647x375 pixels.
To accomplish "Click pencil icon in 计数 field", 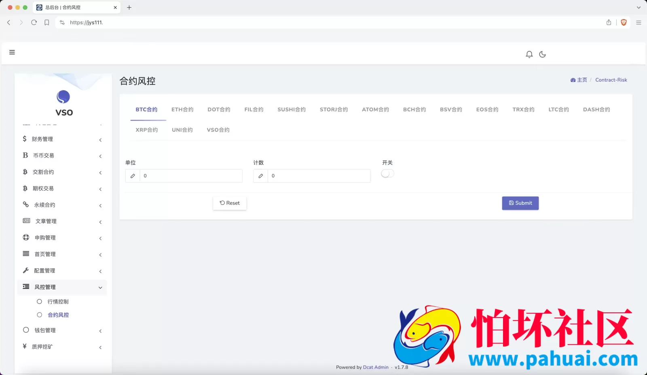I will (x=260, y=176).
